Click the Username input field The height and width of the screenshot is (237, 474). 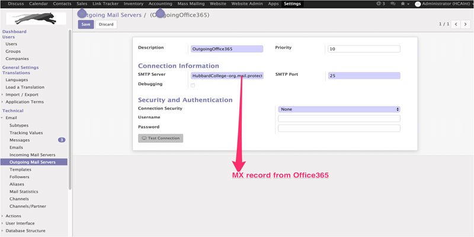(339, 118)
